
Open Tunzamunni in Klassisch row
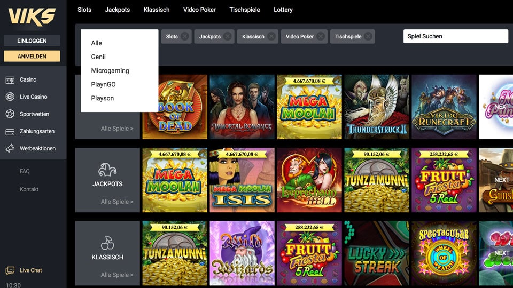[175, 253]
